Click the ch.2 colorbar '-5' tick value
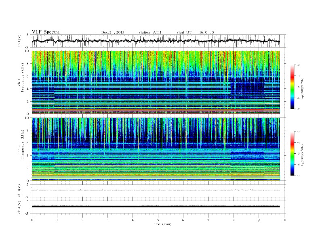Screen dimensions: 320x247 tap(298, 154)
